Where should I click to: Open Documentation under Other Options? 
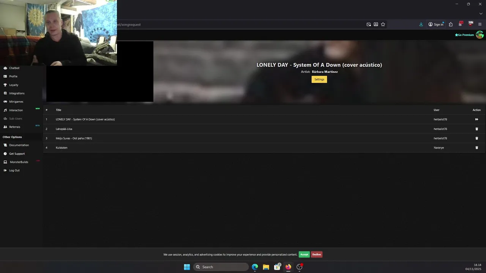click(19, 145)
